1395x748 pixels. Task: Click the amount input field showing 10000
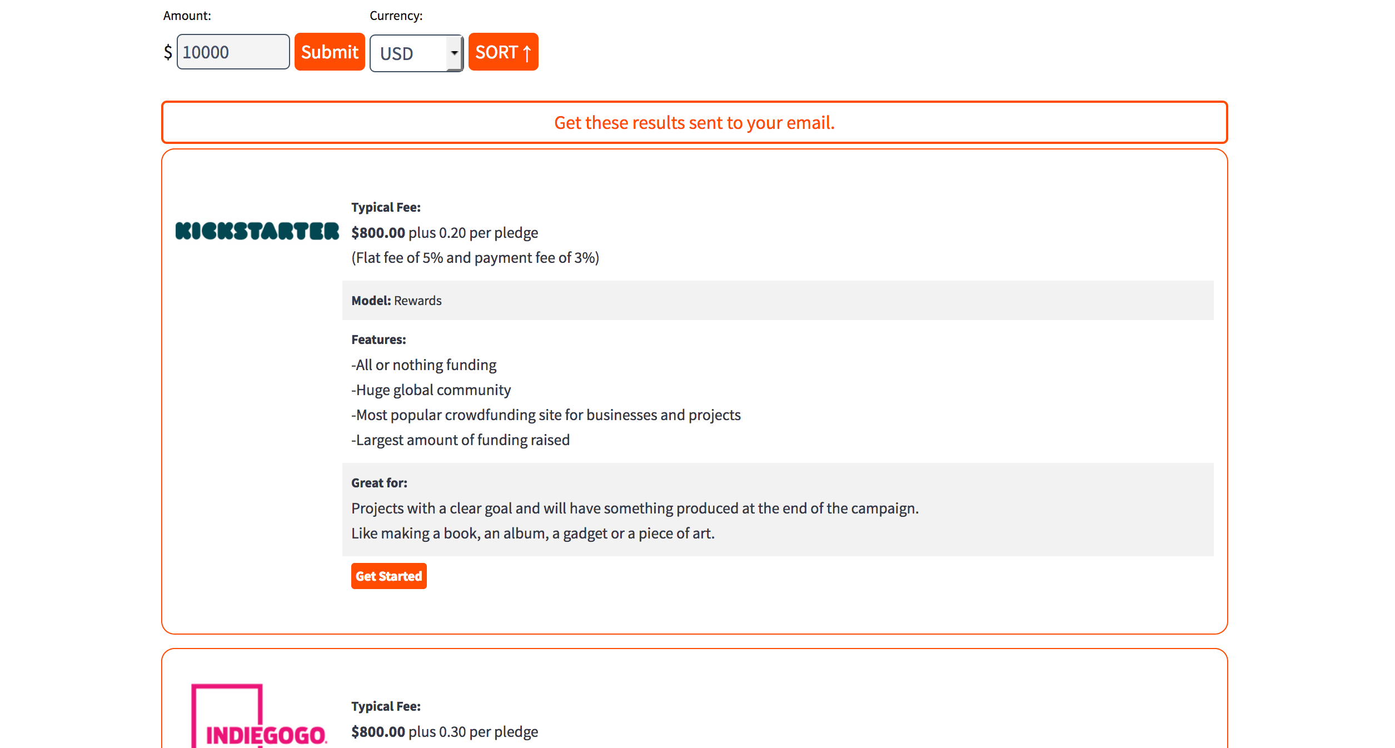[x=233, y=52]
